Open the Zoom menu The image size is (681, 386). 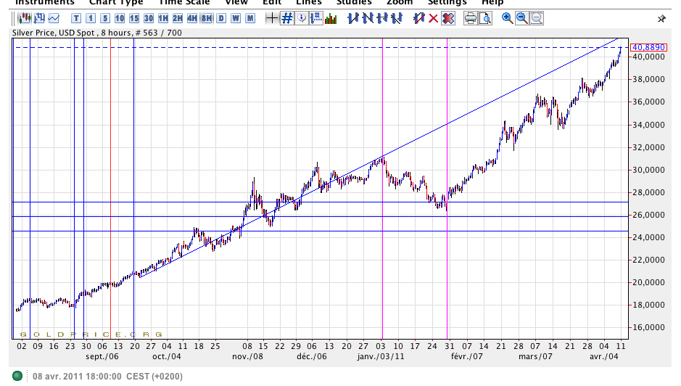click(400, 2)
